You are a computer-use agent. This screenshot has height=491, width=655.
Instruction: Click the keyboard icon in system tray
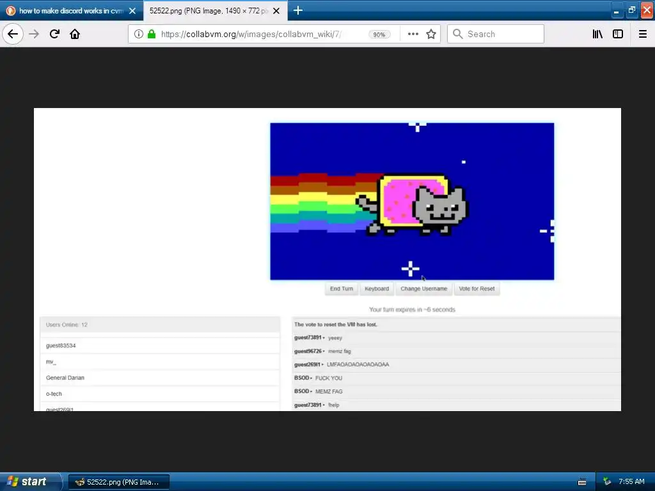click(582, 482)
